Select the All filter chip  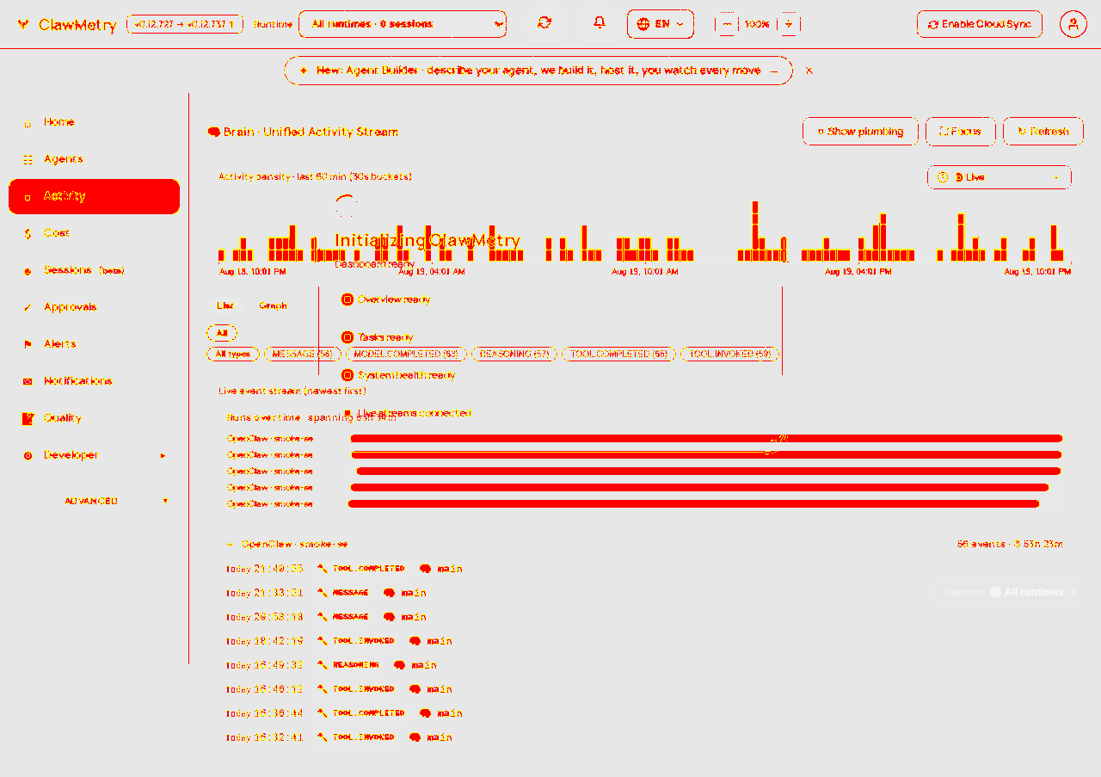(222, 333)
